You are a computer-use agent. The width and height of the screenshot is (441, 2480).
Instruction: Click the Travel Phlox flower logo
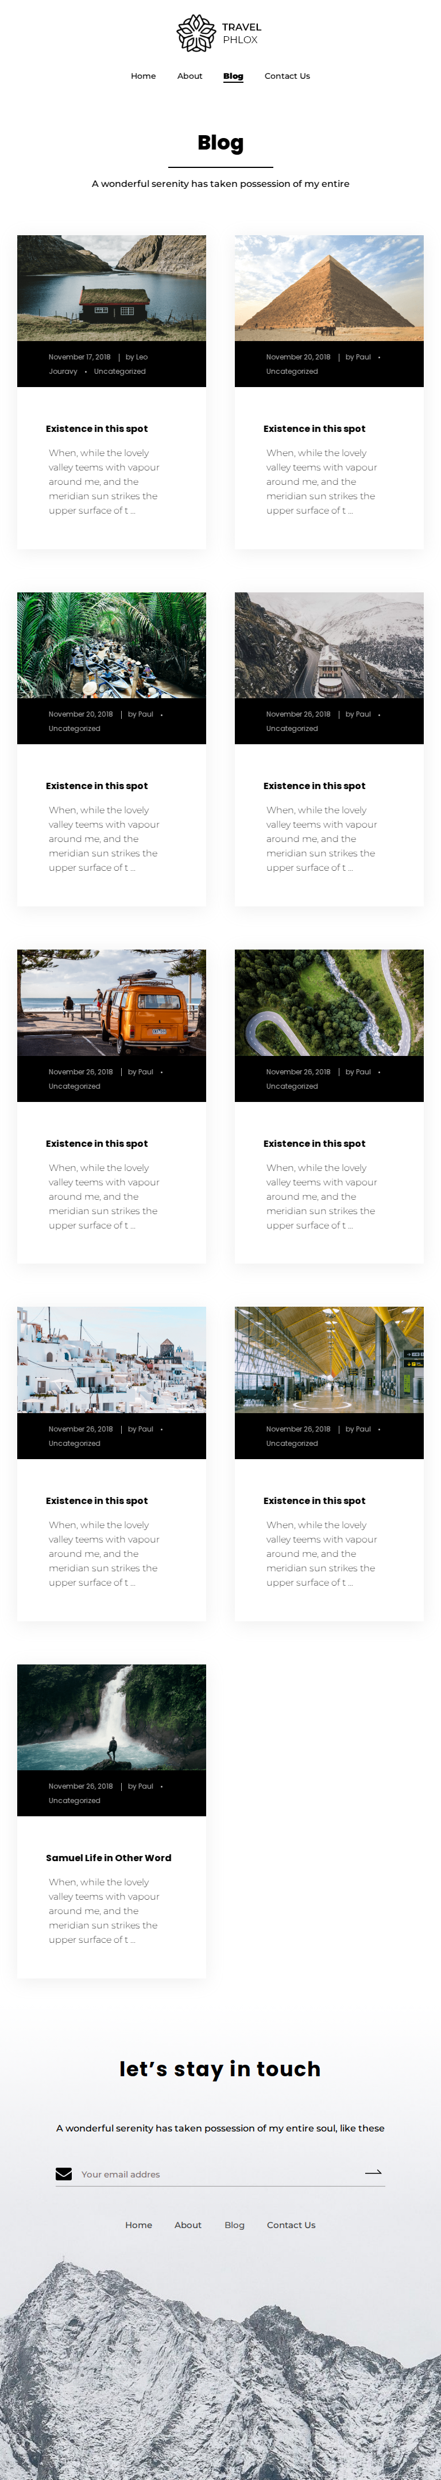196,33
